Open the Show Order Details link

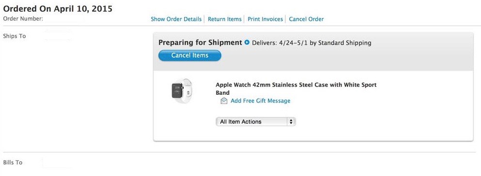(176, 19)
